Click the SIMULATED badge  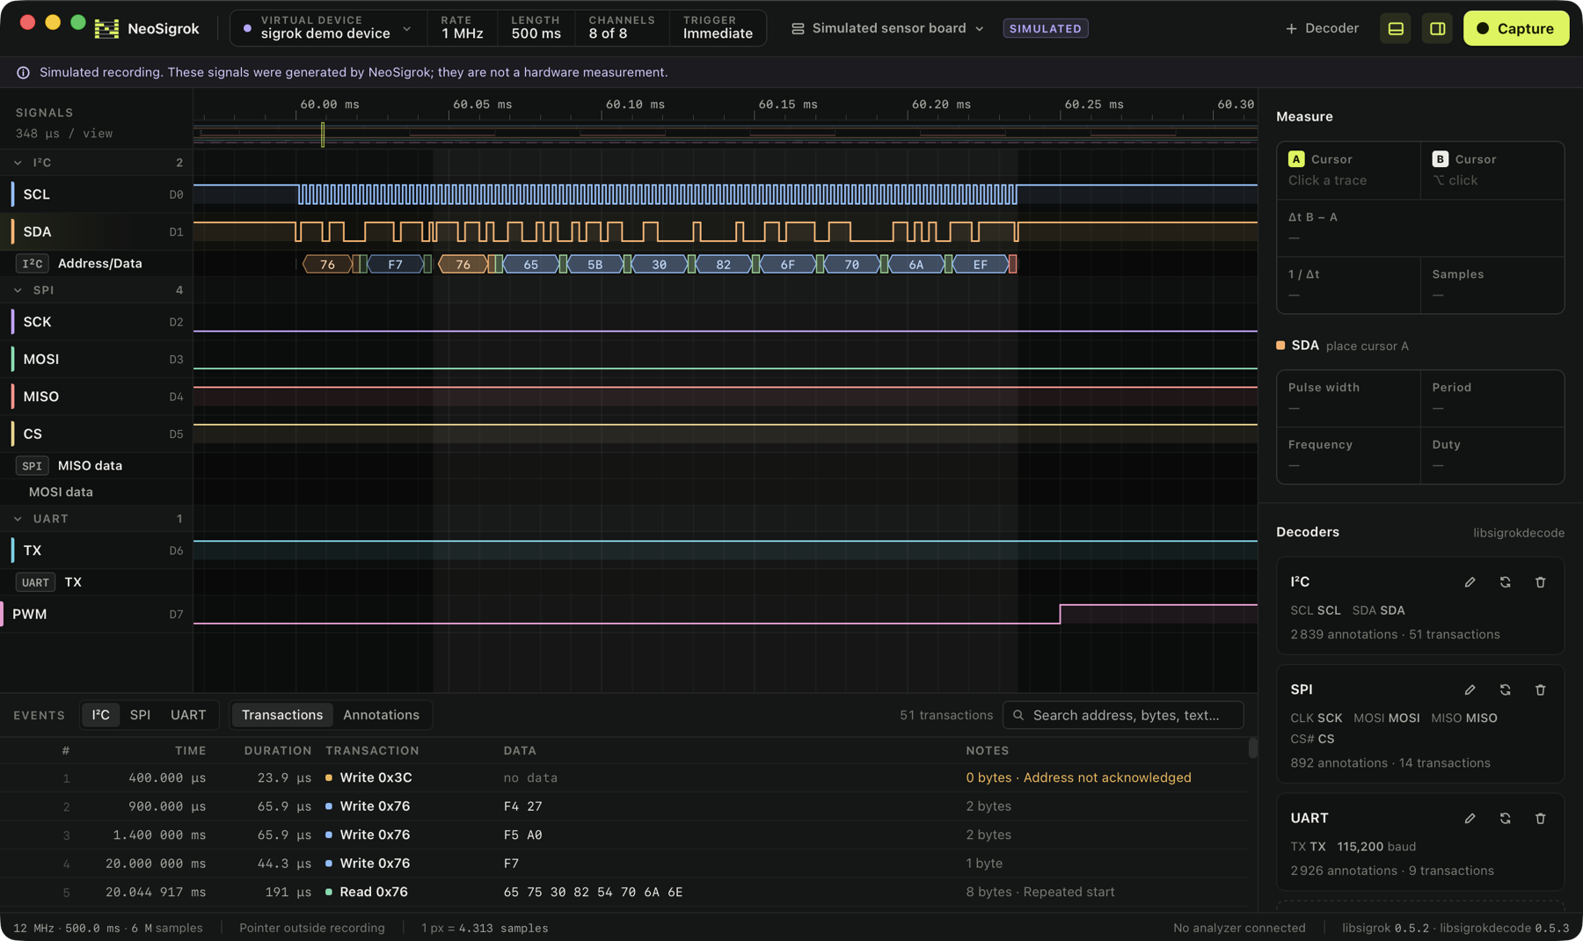coord(1046,28)
